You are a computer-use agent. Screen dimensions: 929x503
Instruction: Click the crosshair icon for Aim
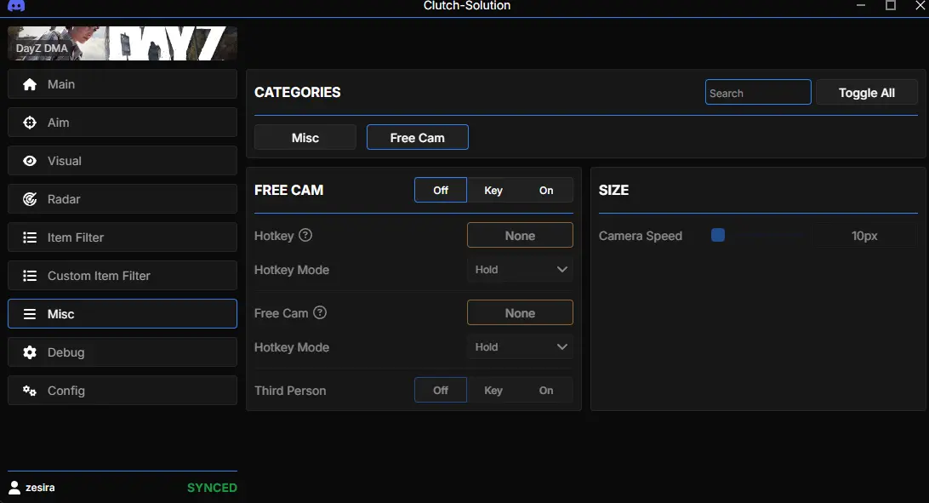[30, 123]
